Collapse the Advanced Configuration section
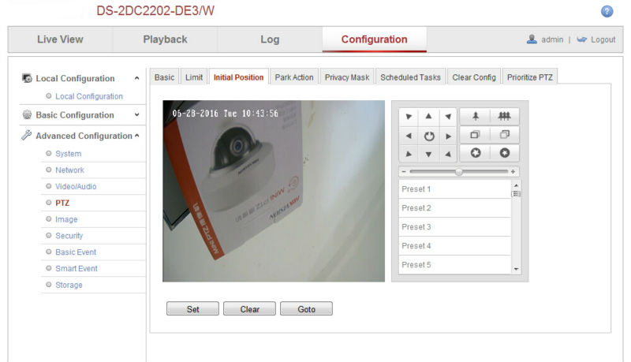Screen dimensions: 631x362 point(137,136)
